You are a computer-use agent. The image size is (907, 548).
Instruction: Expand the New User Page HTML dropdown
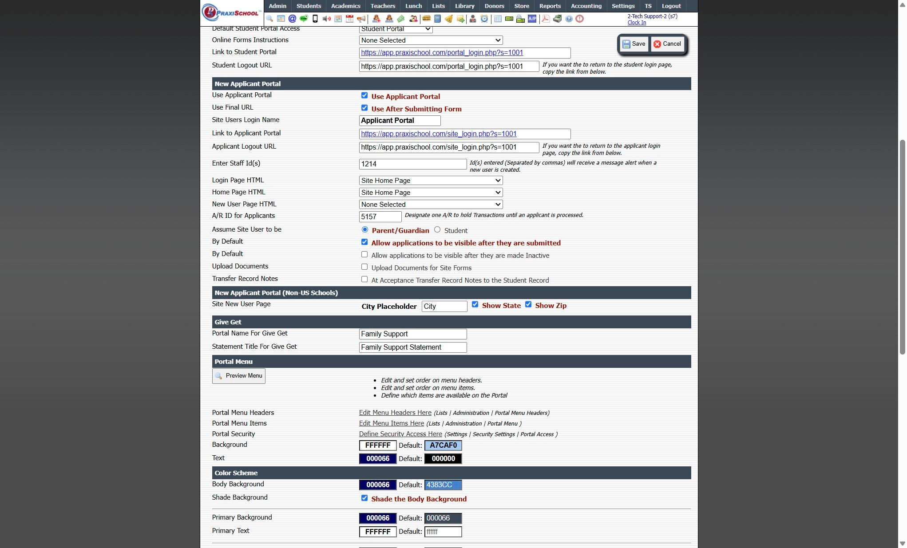pos(431,205)
